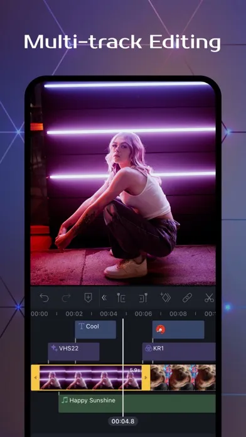The image size is (246, 437).
Task: Select the VHS22 effect clip
Action: 73,352
